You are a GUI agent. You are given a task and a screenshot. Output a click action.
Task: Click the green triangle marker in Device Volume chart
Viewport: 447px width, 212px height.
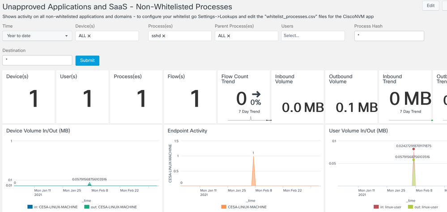89,184
